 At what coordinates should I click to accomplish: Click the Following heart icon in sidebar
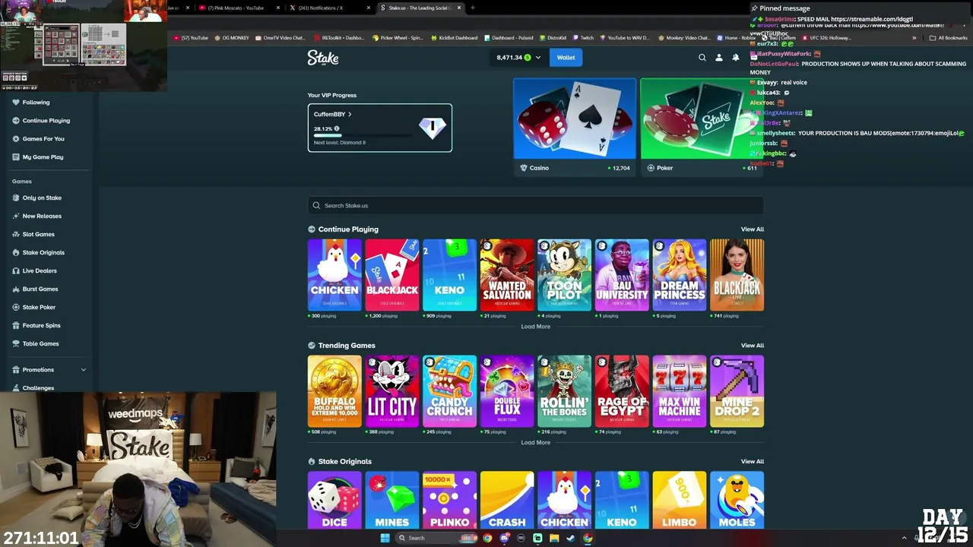pyautogui.click(x=16, y=102)
